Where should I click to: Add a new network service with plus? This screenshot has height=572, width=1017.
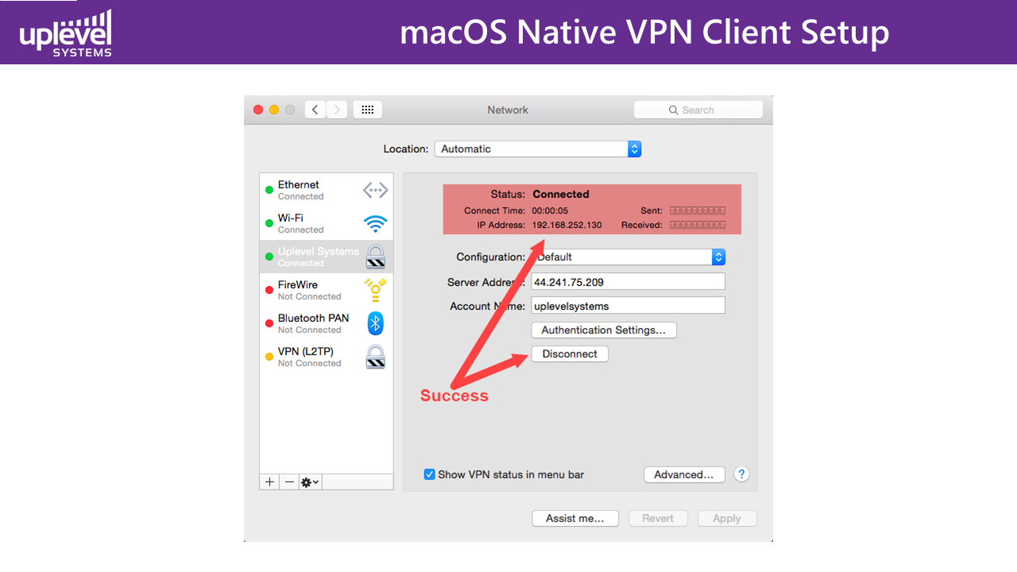pyautogui.click(x=269, y=482)
